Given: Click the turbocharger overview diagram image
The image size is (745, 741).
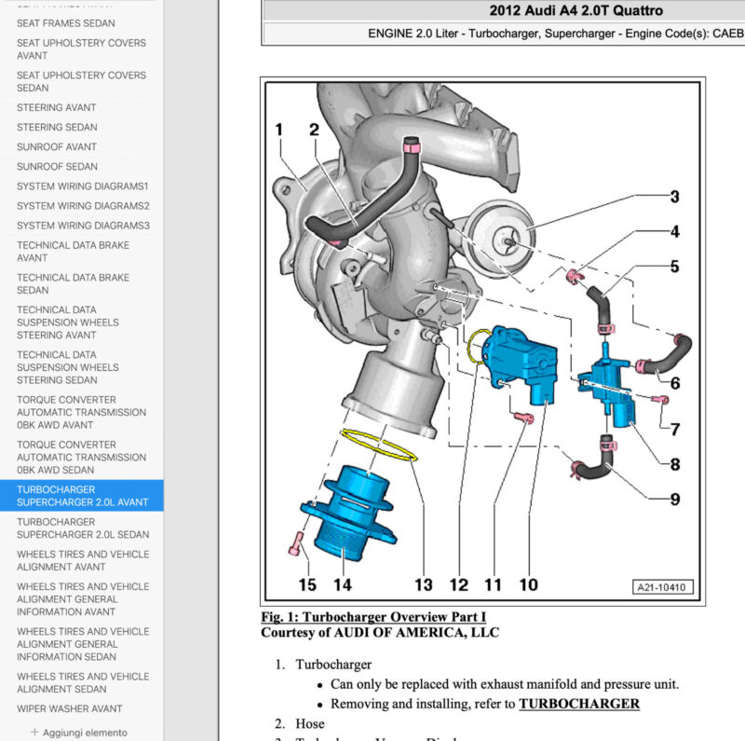Looking at the screenshot, I should [480, 340].
